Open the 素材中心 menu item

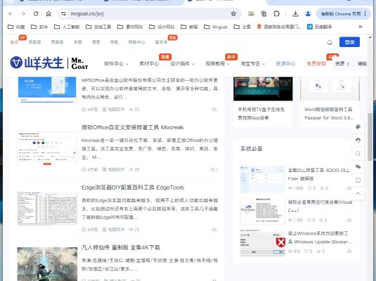coord(149,64)
